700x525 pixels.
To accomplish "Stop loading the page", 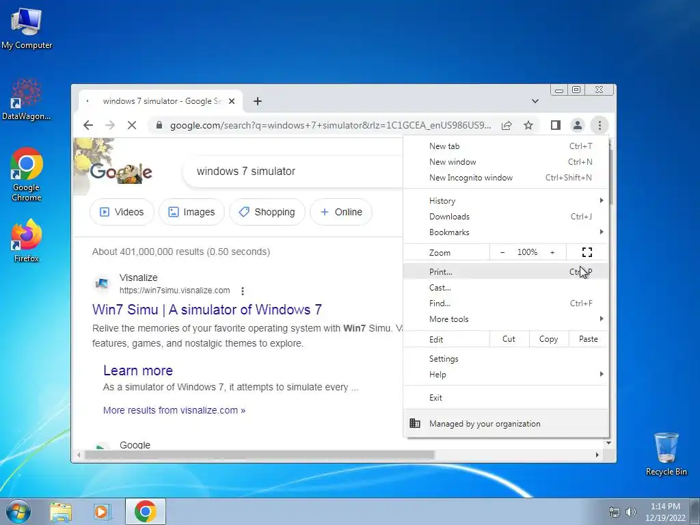I will 132,126.
